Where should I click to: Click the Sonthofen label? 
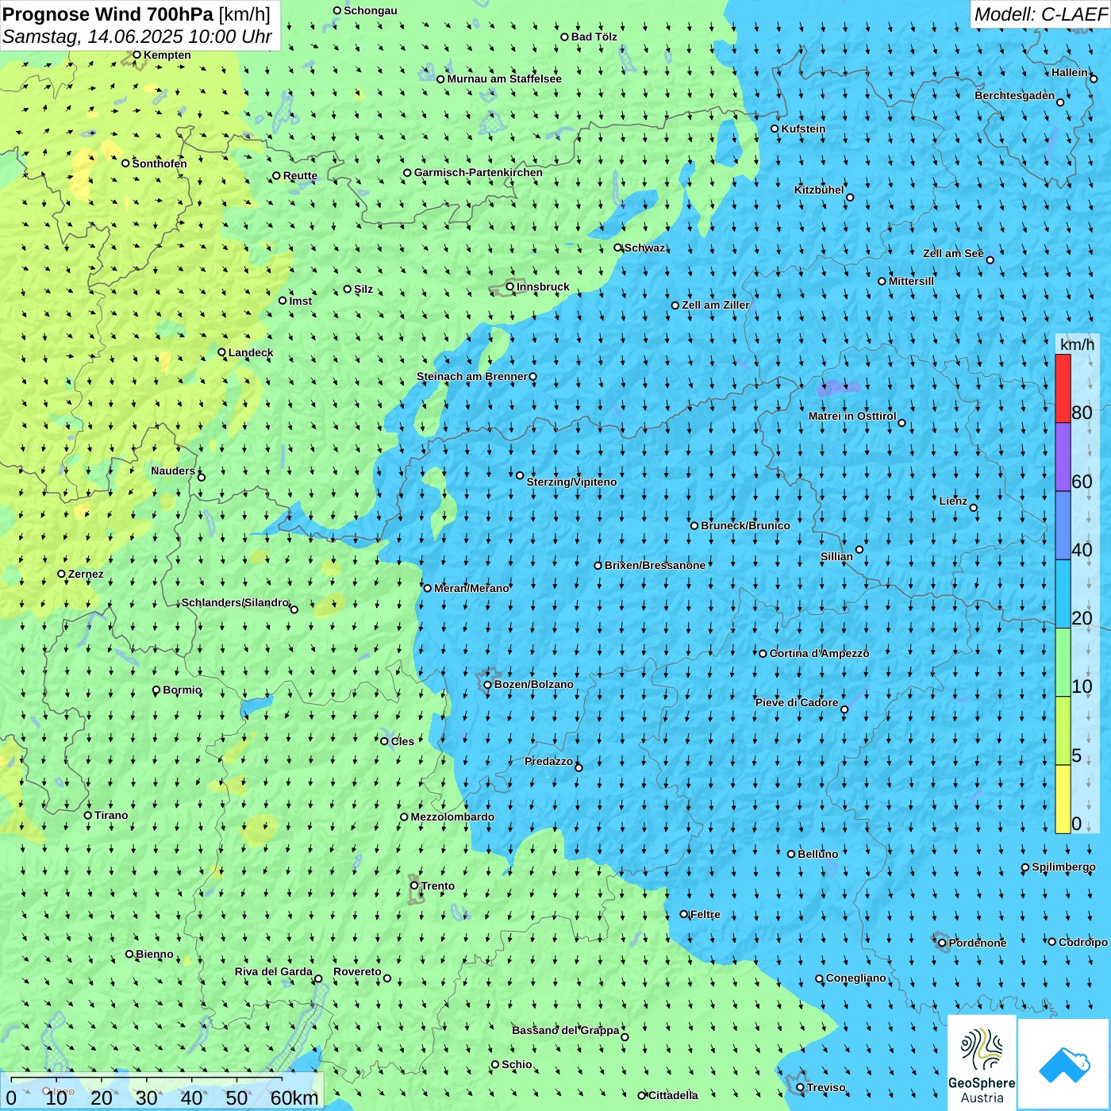[x=160, y=163]
